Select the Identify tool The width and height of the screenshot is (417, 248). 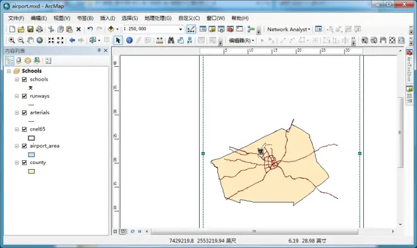click(x=130, y=40)
